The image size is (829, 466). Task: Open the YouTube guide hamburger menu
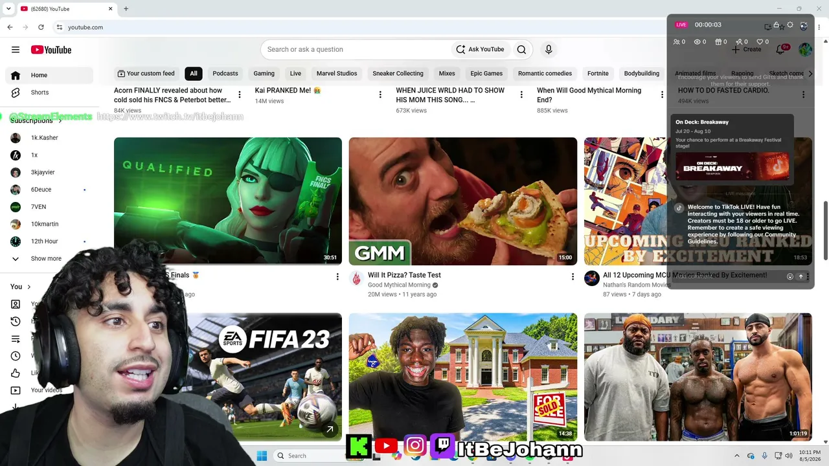click(x=16, y=50)
